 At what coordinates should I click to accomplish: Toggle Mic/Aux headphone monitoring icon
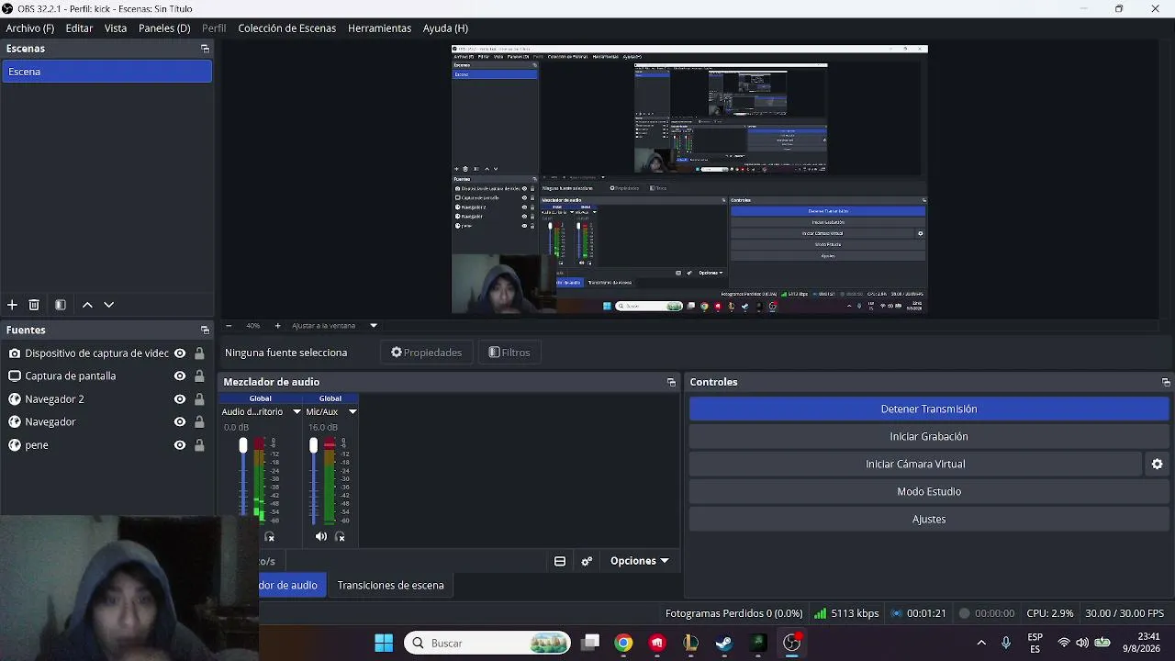[341, 536]
